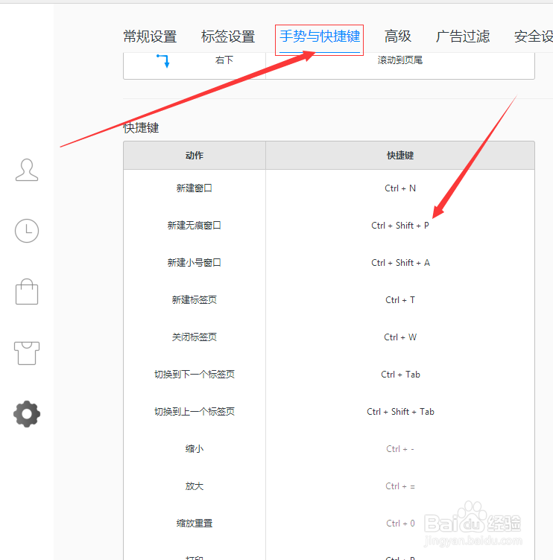Click the right-down gesture arrow icon
The height and width of the screenshot is (560, 553).
163,60
